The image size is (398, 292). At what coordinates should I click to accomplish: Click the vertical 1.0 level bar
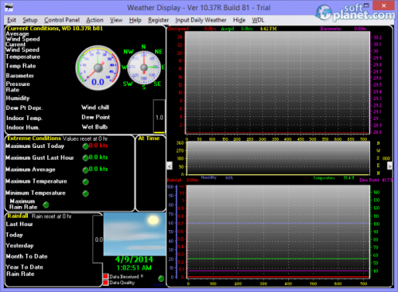pyautogui.click(x=159, y=117)
